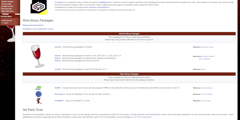This screenshot has width=240, height=120.
Task: Open Installation and configuration how-to link
Action: (38, 29)
